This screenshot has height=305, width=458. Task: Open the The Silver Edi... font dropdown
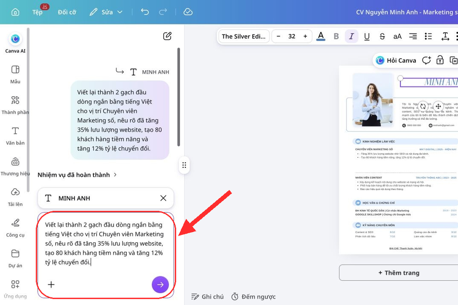[244, 36]
